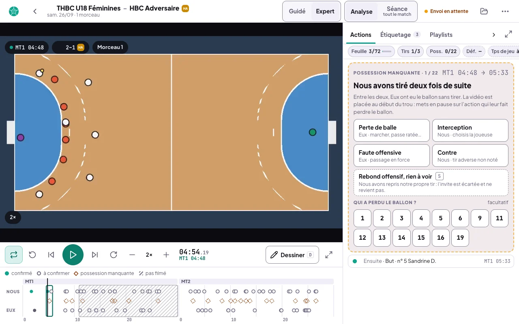Open the Étiquetage tab

coord(400,35)
